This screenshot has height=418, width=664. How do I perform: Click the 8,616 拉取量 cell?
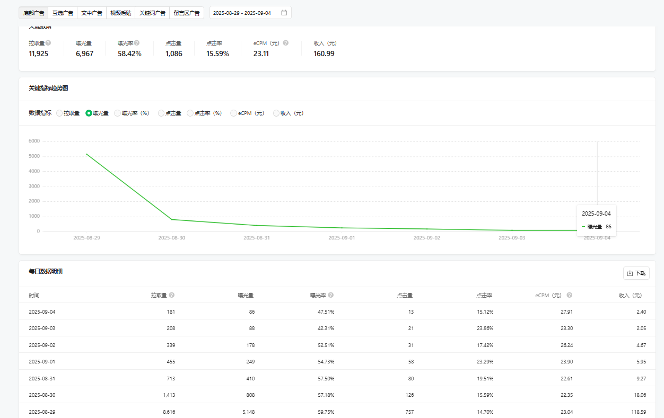click(169, 412)
